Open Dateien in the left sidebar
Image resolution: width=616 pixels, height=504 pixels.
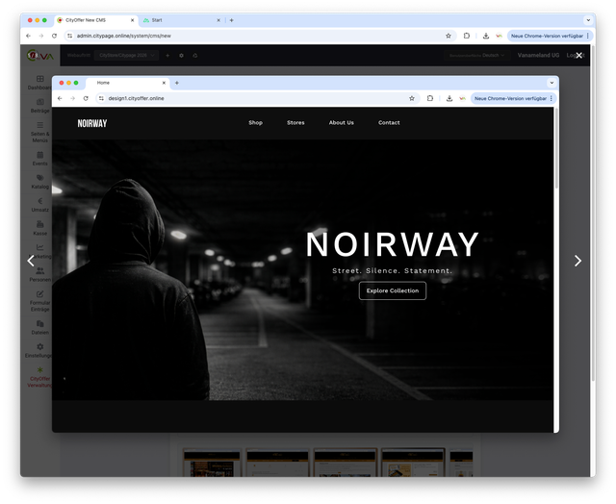coord(39,326)
